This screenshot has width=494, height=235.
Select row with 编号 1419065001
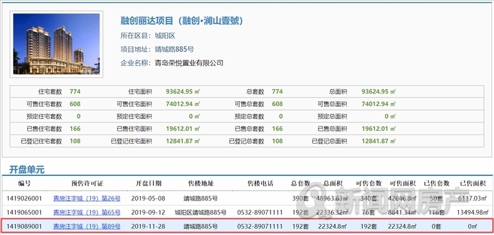pyautogui.click(x=247, y=212)
